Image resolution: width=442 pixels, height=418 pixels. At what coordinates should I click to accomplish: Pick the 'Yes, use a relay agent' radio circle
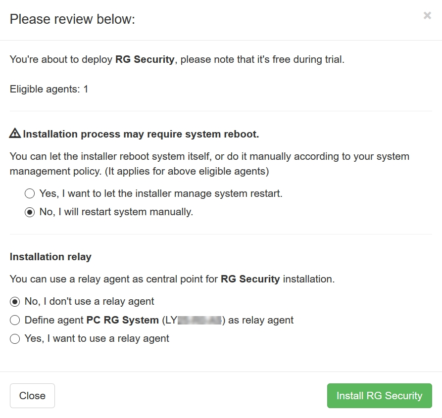(x=15, y=338)
